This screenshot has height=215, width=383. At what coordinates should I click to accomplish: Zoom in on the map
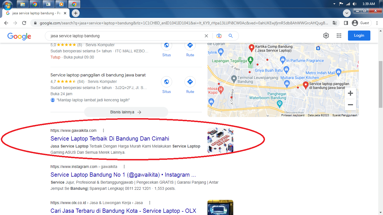tap(350, 94)
